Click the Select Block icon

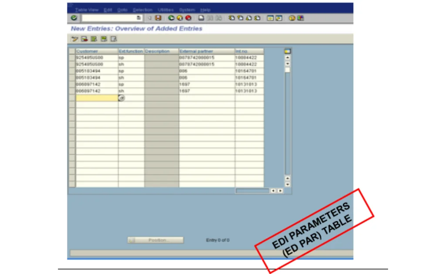coord(104,39)
